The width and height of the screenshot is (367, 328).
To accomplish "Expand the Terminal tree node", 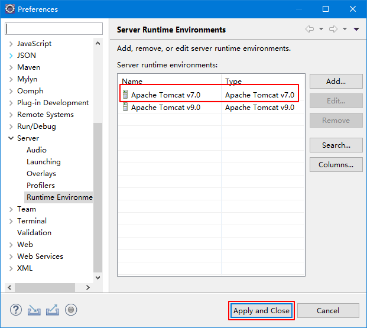I will pos(11,221).
